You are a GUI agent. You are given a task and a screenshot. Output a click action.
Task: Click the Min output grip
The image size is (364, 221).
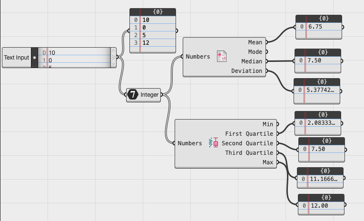tap(278, 124)
